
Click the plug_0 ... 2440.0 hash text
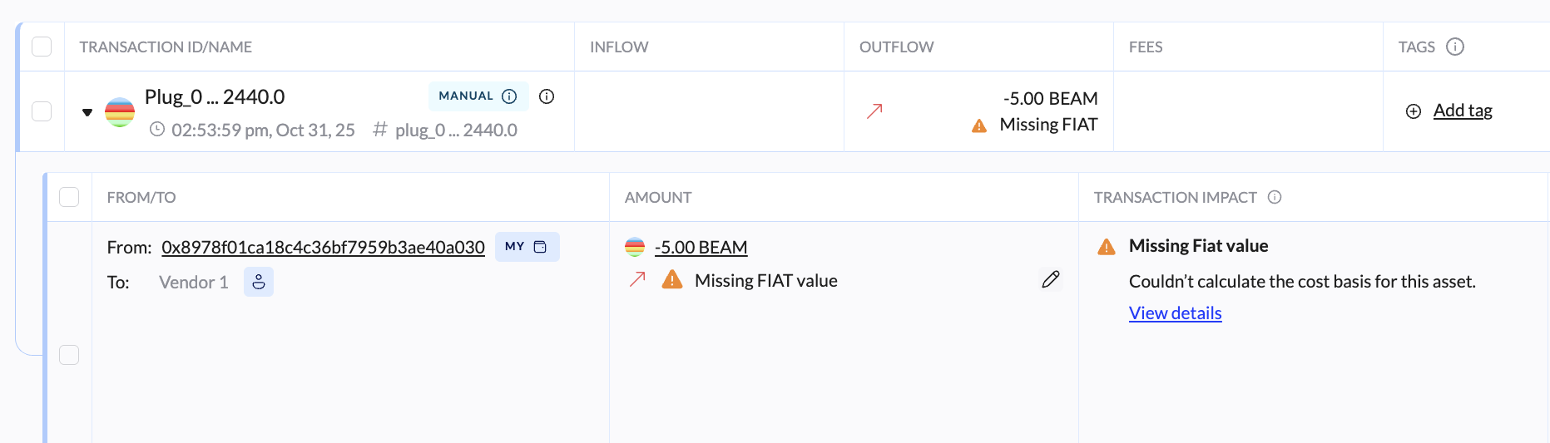point(456,130)
